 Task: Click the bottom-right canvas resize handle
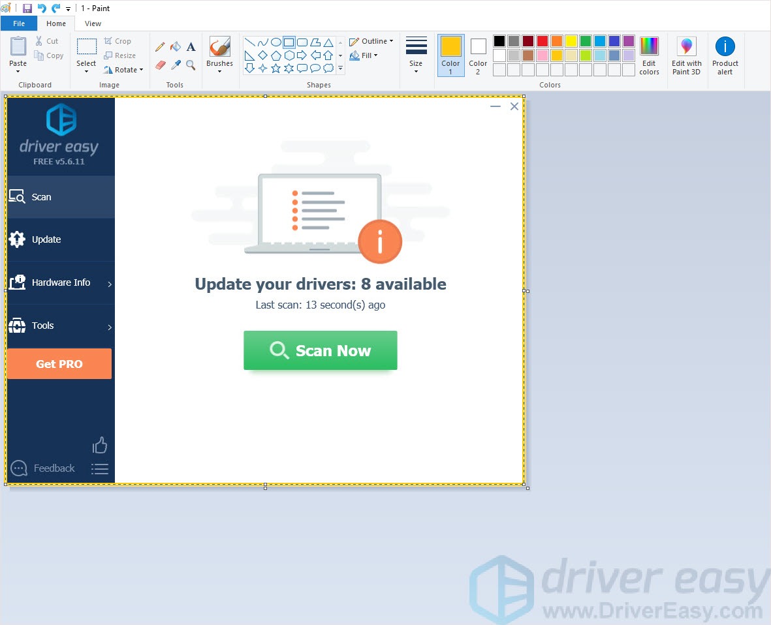(x=527, y=488)
